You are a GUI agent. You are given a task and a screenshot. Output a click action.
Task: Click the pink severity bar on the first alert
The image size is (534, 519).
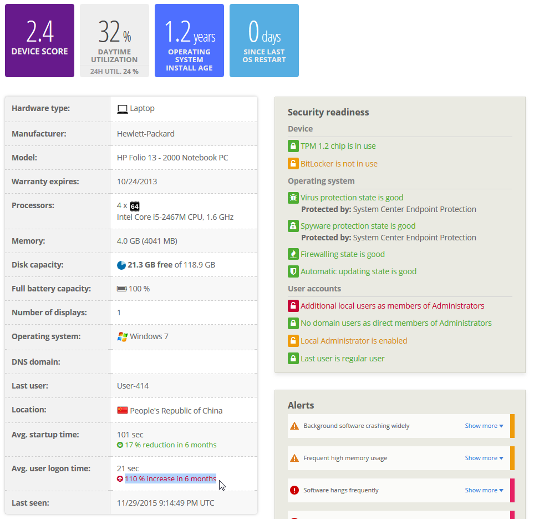(513, 425)
